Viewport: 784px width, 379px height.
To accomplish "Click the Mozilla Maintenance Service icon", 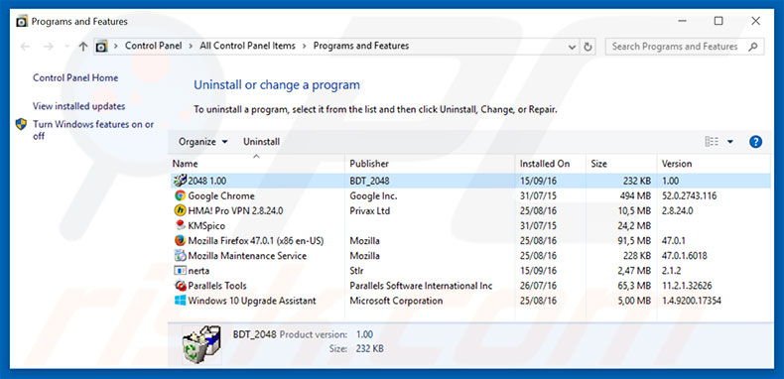I will (180, 256).
